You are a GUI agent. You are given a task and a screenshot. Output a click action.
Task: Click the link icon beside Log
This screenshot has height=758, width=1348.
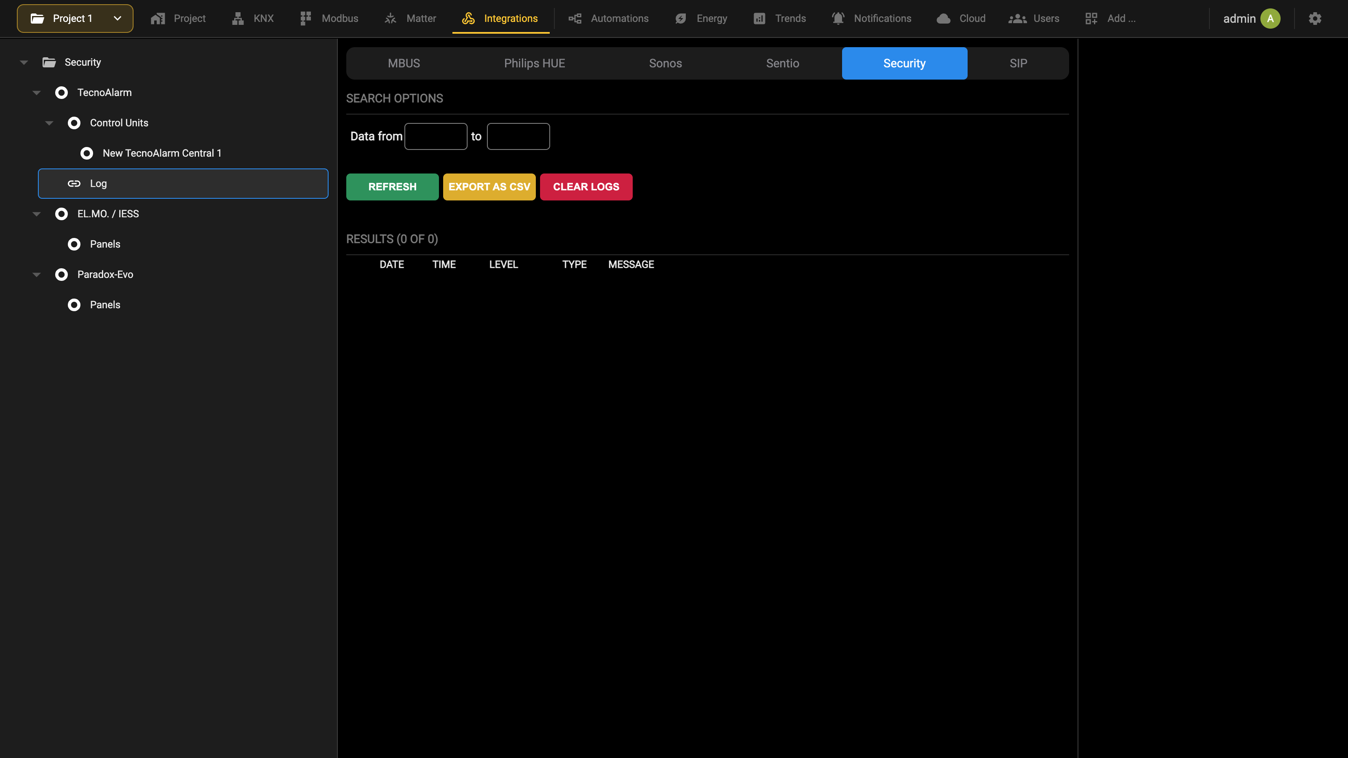[74, 184]
